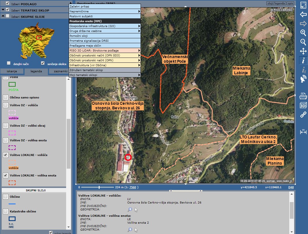This screenshot has width=308, height=234.
Task: Collapse the TEMATSKI SKLOP section arrow
Action: 3,10
